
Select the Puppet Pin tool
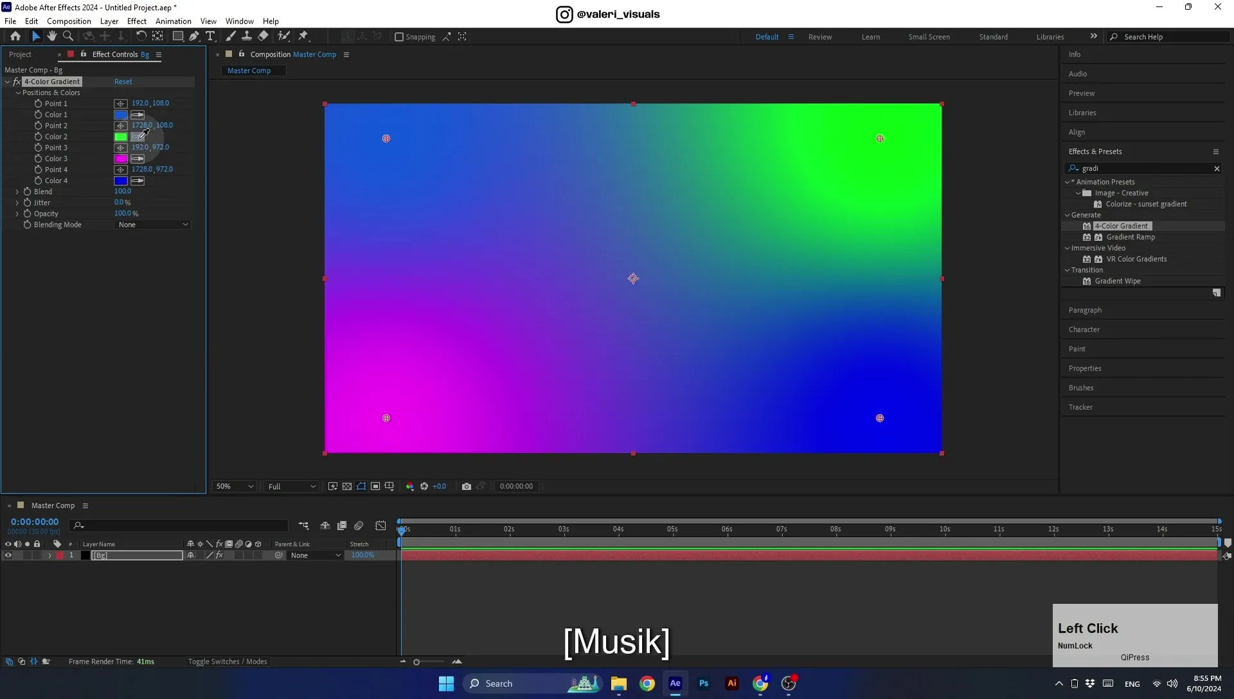coord(303,37)
